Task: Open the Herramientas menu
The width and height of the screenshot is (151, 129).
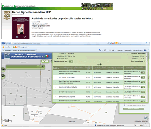Action: pos(138,50)
